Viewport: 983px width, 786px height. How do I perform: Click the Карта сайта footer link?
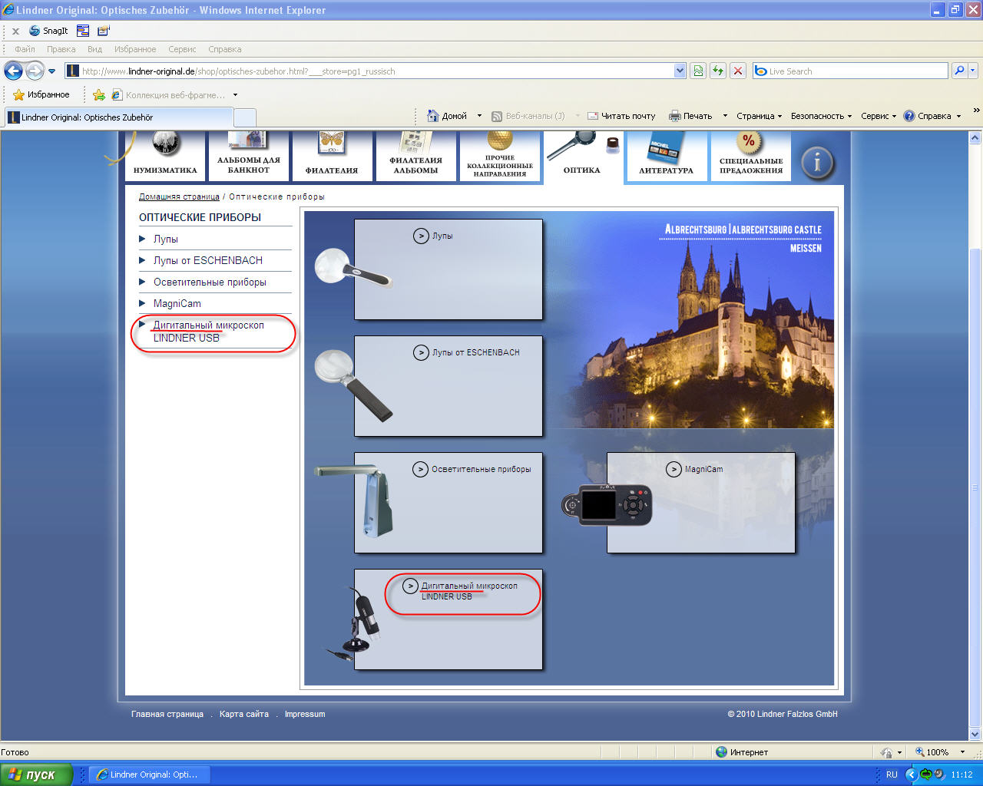(244, 714)
